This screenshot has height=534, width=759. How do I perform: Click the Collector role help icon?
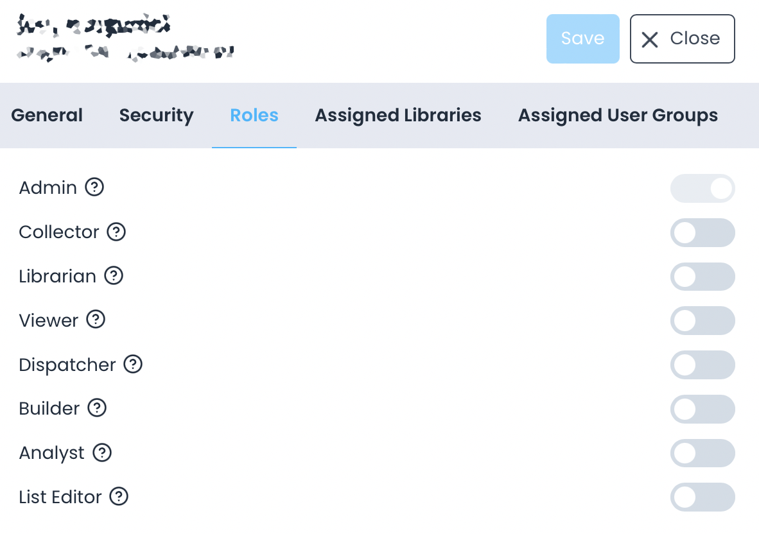(x=116, y=232)
